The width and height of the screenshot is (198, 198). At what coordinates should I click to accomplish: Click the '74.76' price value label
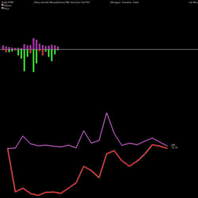pos(174,148)
